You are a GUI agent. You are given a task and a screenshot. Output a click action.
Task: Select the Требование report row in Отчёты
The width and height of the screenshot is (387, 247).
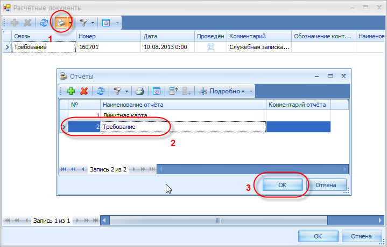(195, 127)
